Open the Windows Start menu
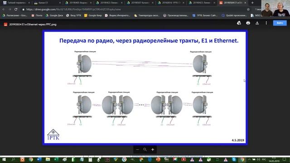290x163 pixels. pyautogui.click(x=4, y=159)
